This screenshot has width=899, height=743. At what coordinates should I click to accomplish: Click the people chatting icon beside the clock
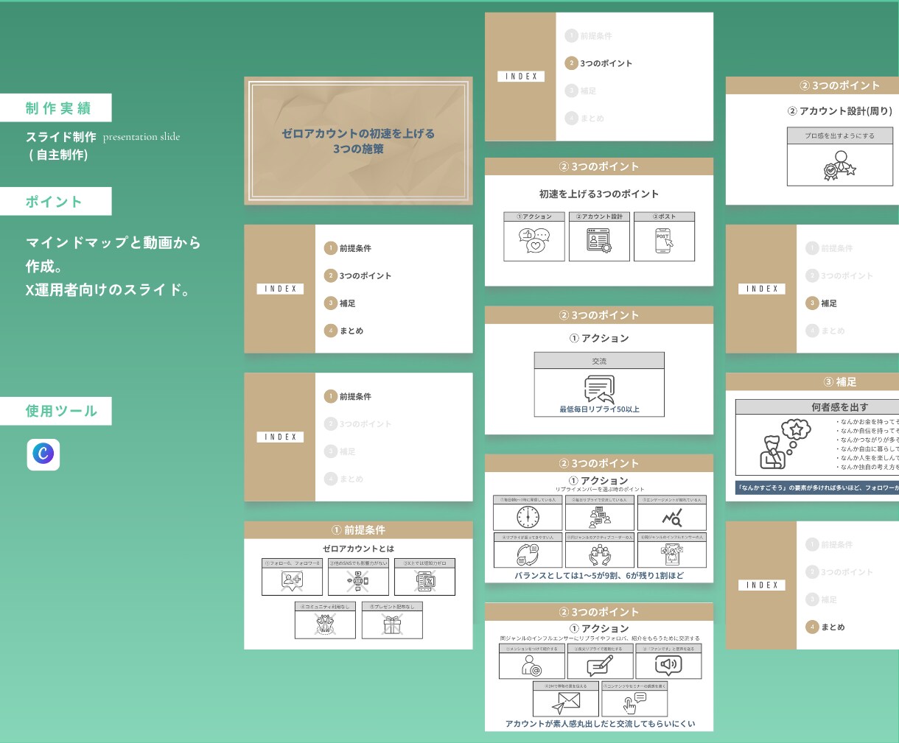click(x=600, y=516)
